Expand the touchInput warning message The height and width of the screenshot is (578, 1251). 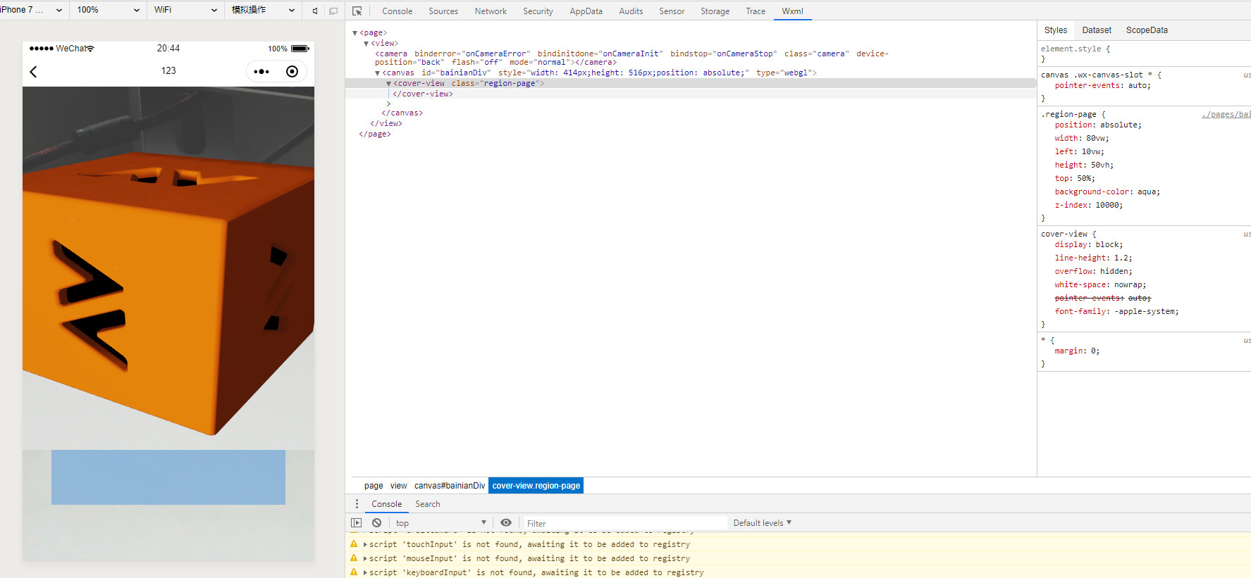point(365,544)
